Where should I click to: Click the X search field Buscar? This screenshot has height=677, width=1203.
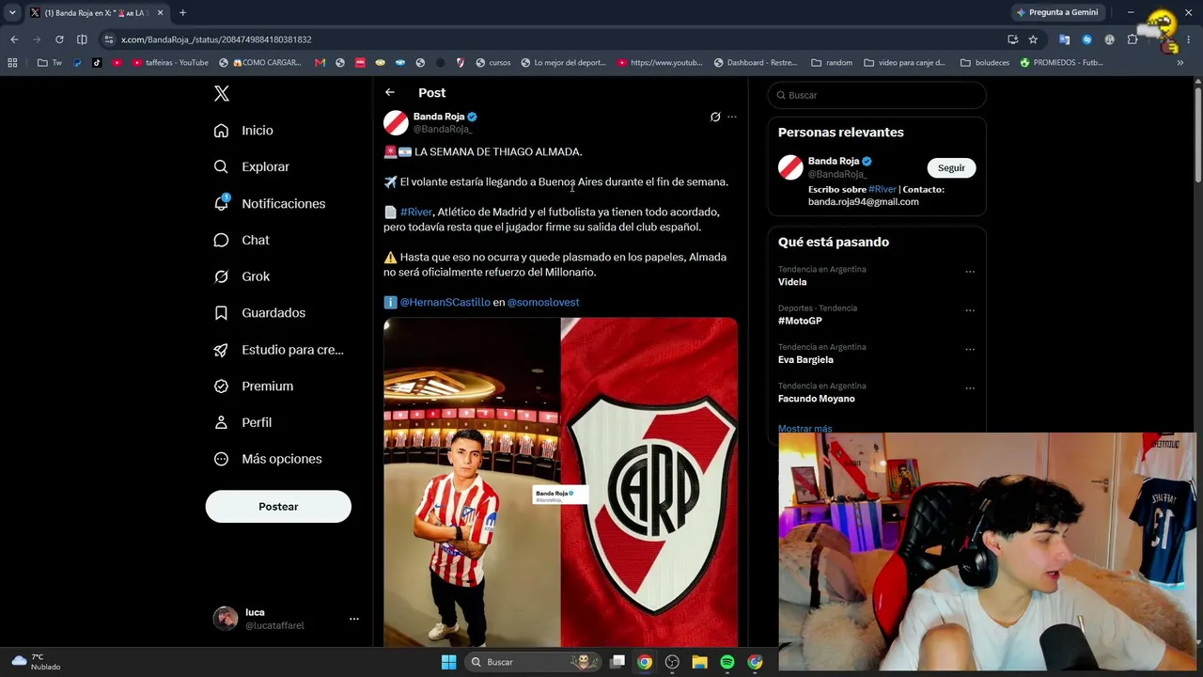point(877,95)
